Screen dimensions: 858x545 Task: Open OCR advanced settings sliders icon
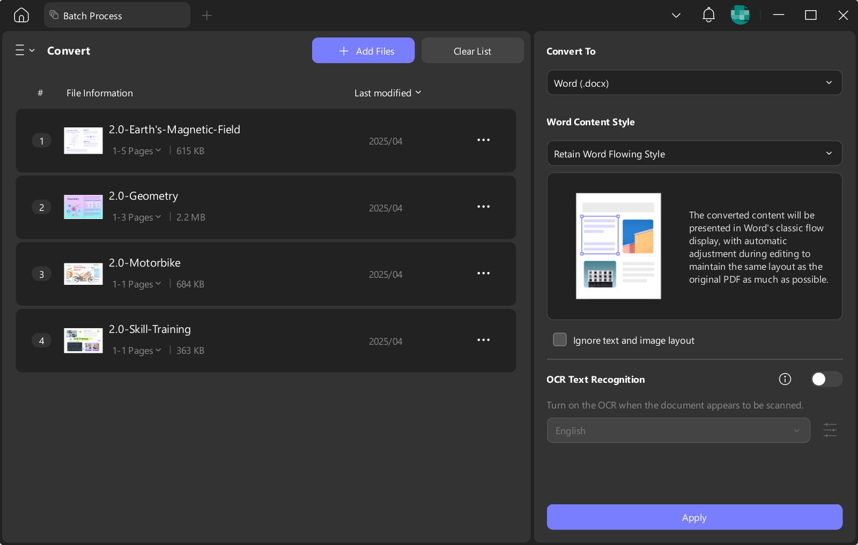click(x=830, y=430)
